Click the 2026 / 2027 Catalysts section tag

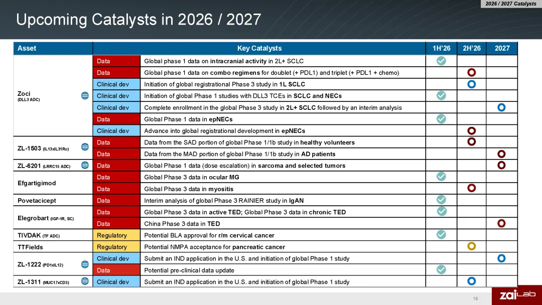pyautogui.click(x=510, y=4)
